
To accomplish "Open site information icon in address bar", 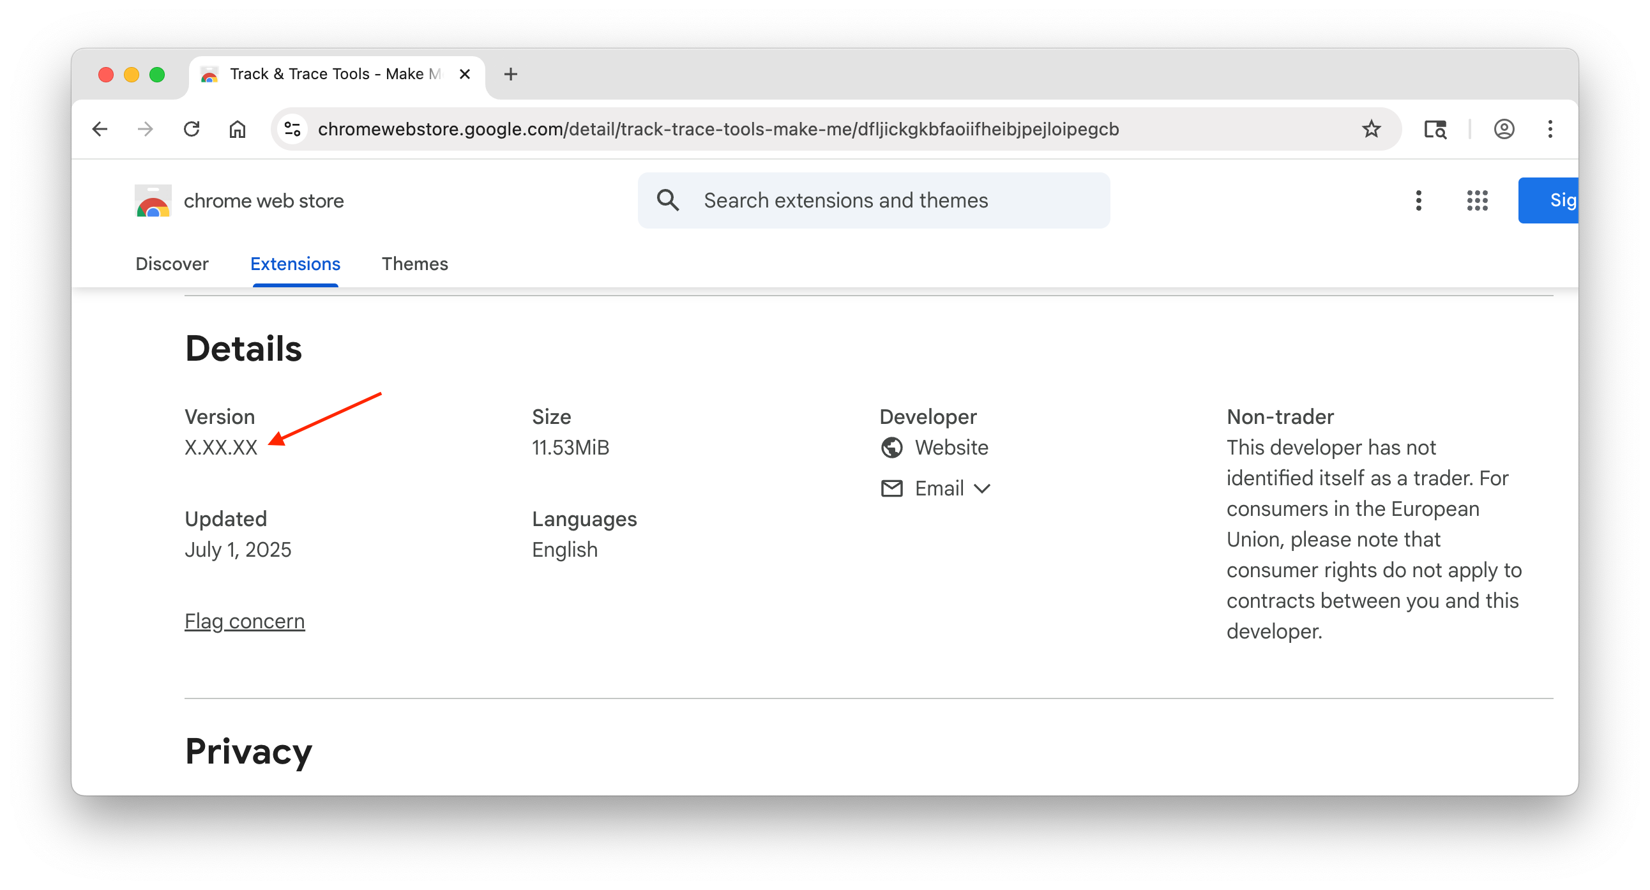I will 292,130.
